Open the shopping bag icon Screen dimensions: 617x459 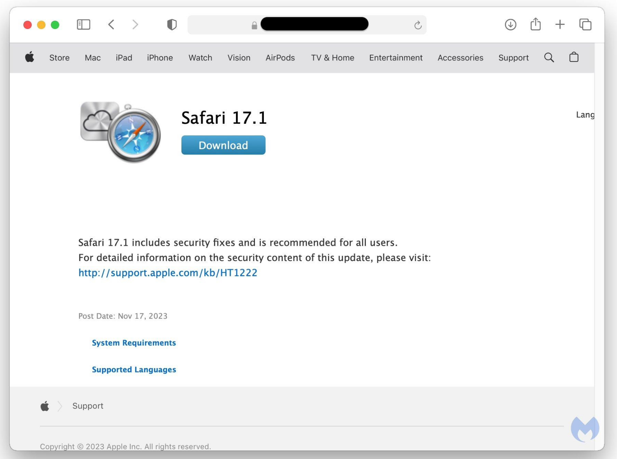pyautogui.click(x=574, y=57)
